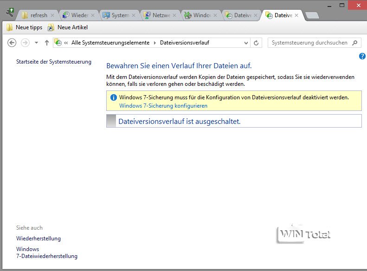Image resolution: width=367 pixels, height=271 pixels.
Task: Close the Windo tab
Action: [x=215, y=15]
